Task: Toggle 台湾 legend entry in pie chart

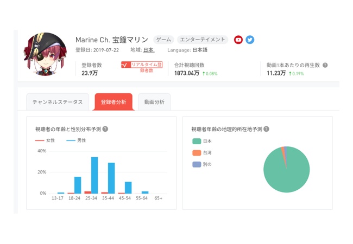Action: [202, 153]
